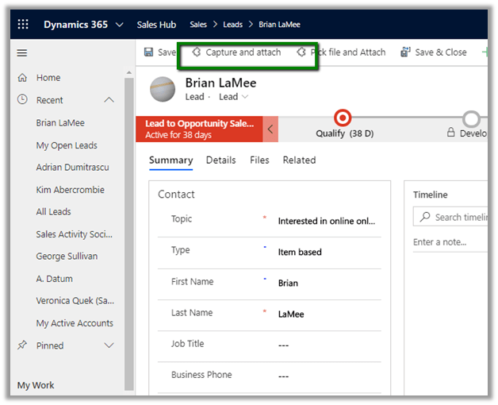
Task: Switch to the Files tab
Action: pyautogui.click(x=259, y=160)
